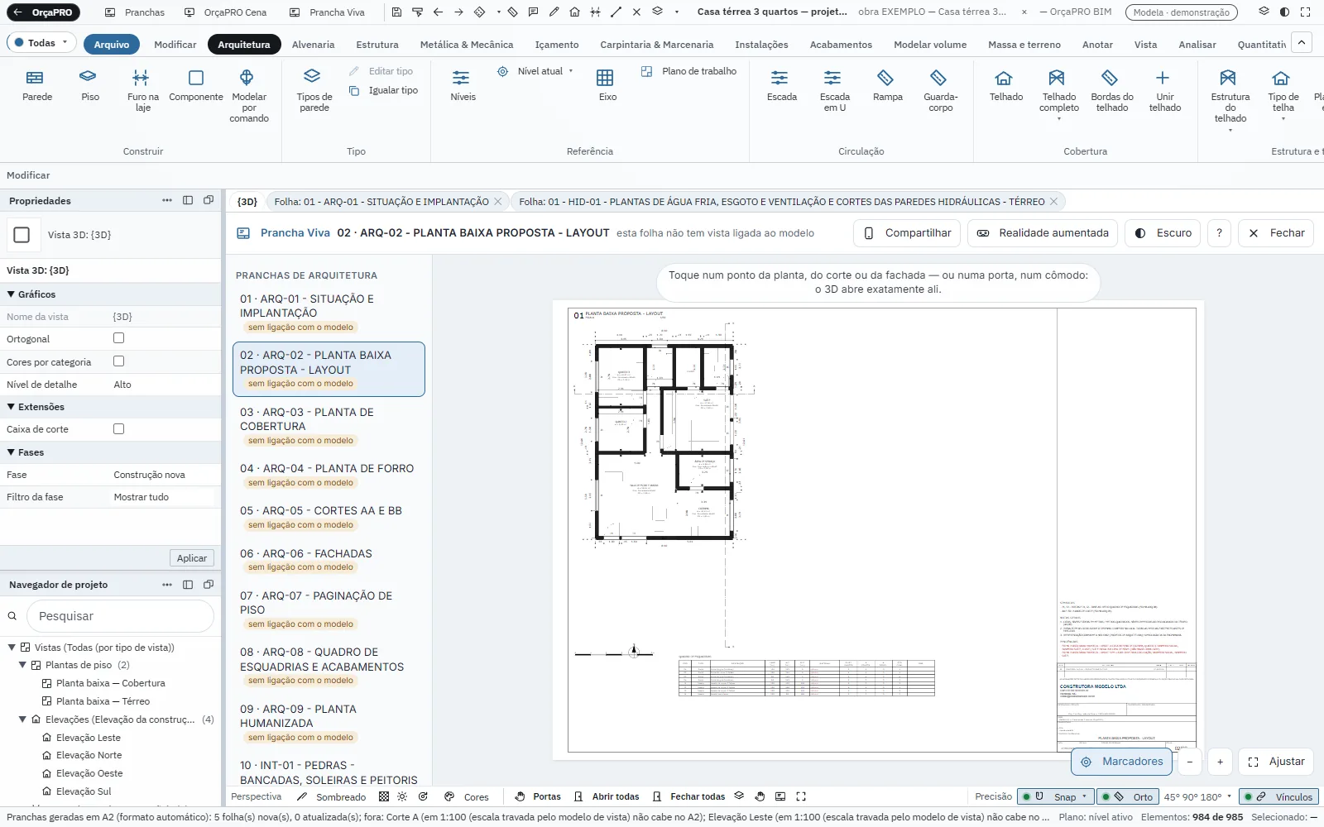Toggle the Escuro dark mode button
The width and height of the screenshot is (1324, 827).
(x=1163, y=233)
